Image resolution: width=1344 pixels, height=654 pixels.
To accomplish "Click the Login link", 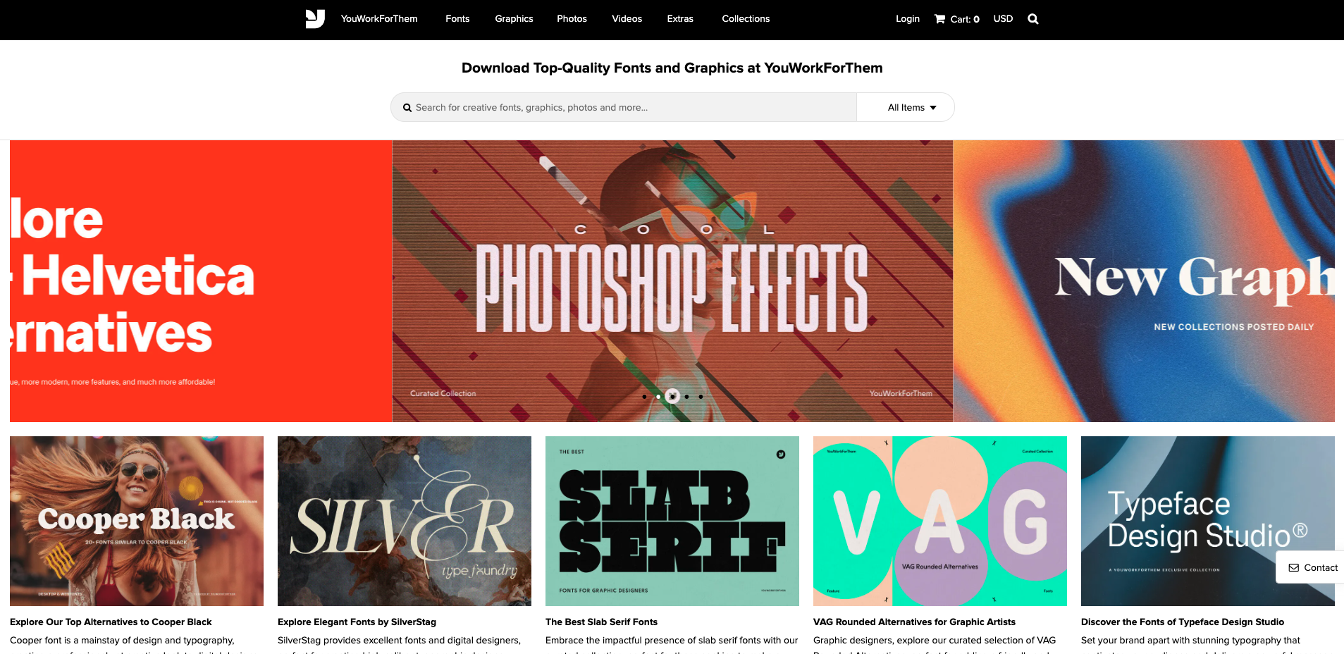I will coord(907,18).
